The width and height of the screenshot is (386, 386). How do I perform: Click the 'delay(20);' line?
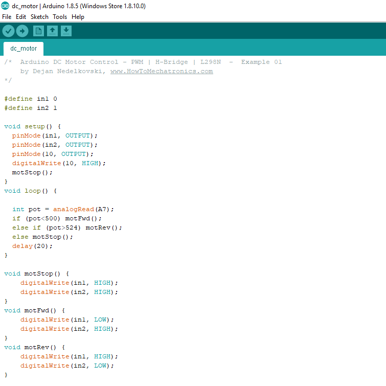[x=32, y=246]
